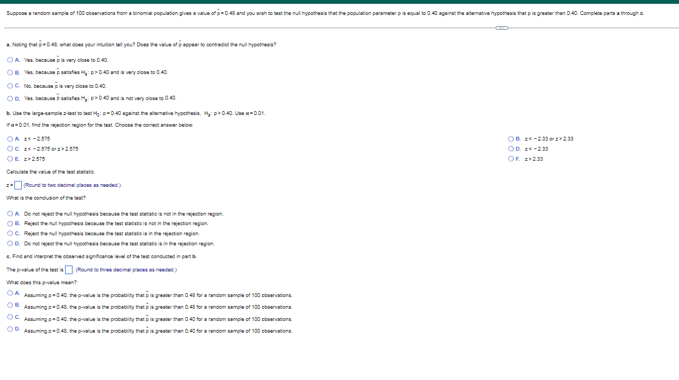Image resolution: width=679 pixels, height=380 pixels.
Task: Select part a option C: No, very close
Action: (x=11, y=85)
